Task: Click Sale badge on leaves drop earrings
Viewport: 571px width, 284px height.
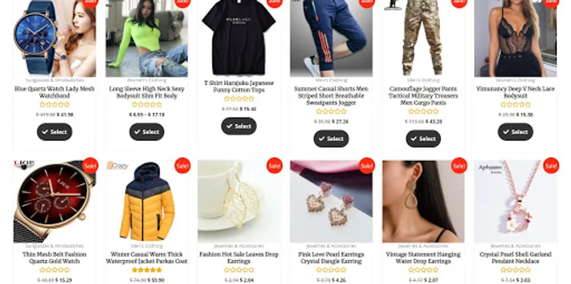Action: click(275, 166)
